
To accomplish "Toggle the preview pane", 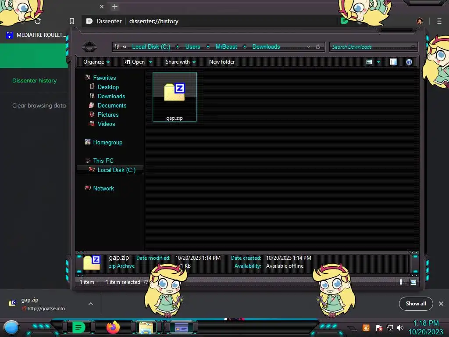I will click(x=393, y=62).
